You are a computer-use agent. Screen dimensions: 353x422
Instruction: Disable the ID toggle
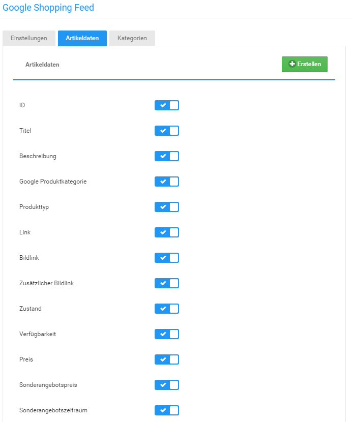click(167, 105)
